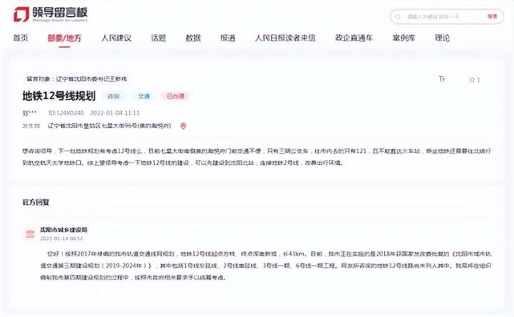Click the 留言对象 recipient label

[x=77, y=78]
